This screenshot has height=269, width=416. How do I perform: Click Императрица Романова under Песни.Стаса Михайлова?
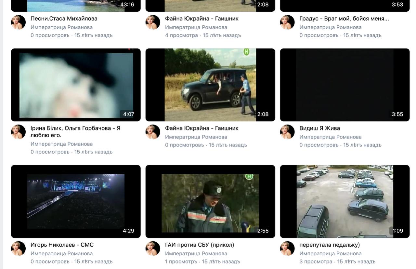coord(62,27)
